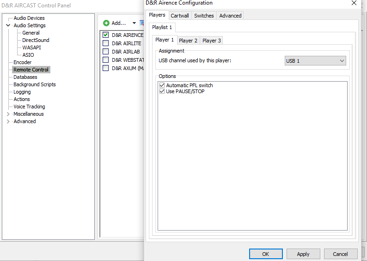Click the OK button
Viewport: 367px width, 261px height.
point(265,254)
